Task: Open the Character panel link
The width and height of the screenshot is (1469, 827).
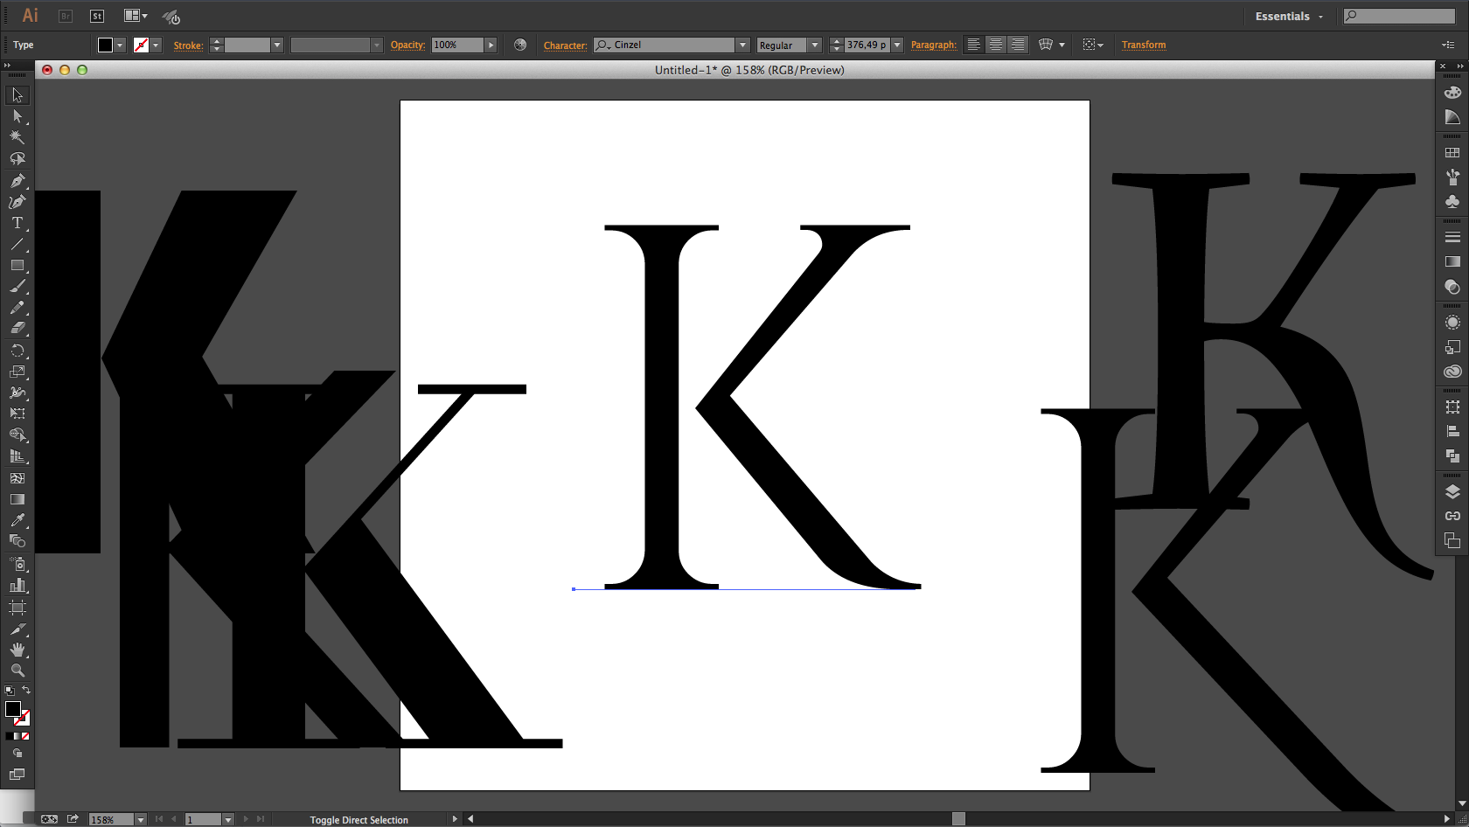Action: (565, 45)
